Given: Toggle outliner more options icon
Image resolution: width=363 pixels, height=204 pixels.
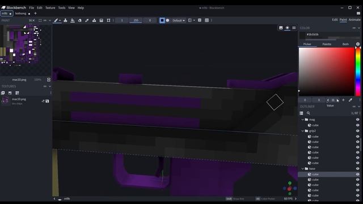Looking at the screenshot, I should (x=301, y=113).
